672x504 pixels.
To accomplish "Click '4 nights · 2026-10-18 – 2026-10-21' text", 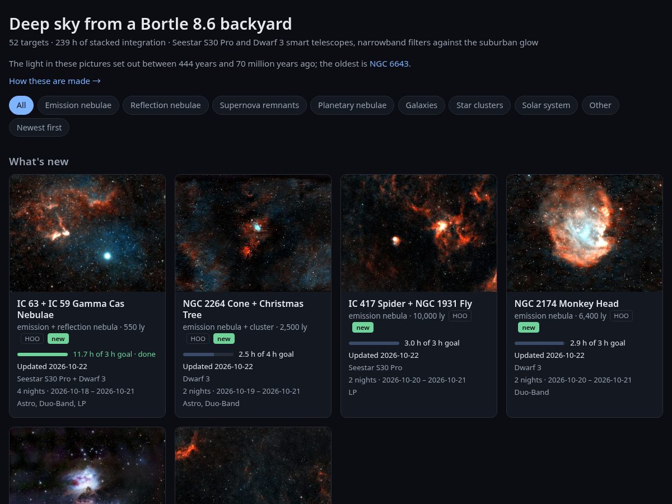I will [x=76, y=391].
